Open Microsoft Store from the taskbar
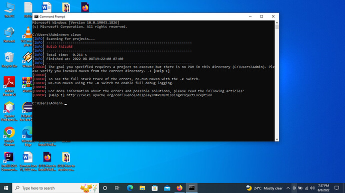Image resolution: width=345 pixels, height=193 pixels. point(154,188)
